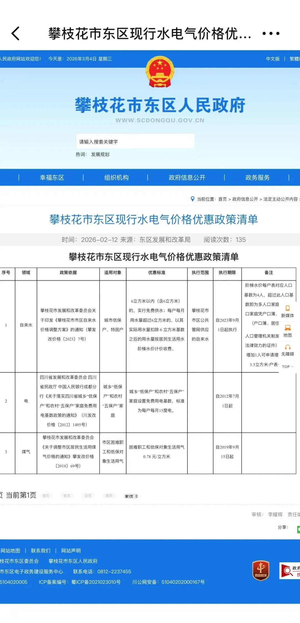Click the national emblem logo
The image size is (300, 623).
tap(160, 72)
